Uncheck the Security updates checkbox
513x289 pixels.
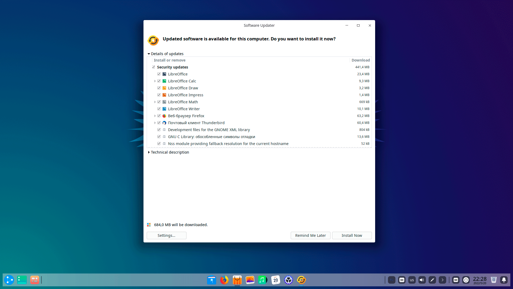(154, 67)
